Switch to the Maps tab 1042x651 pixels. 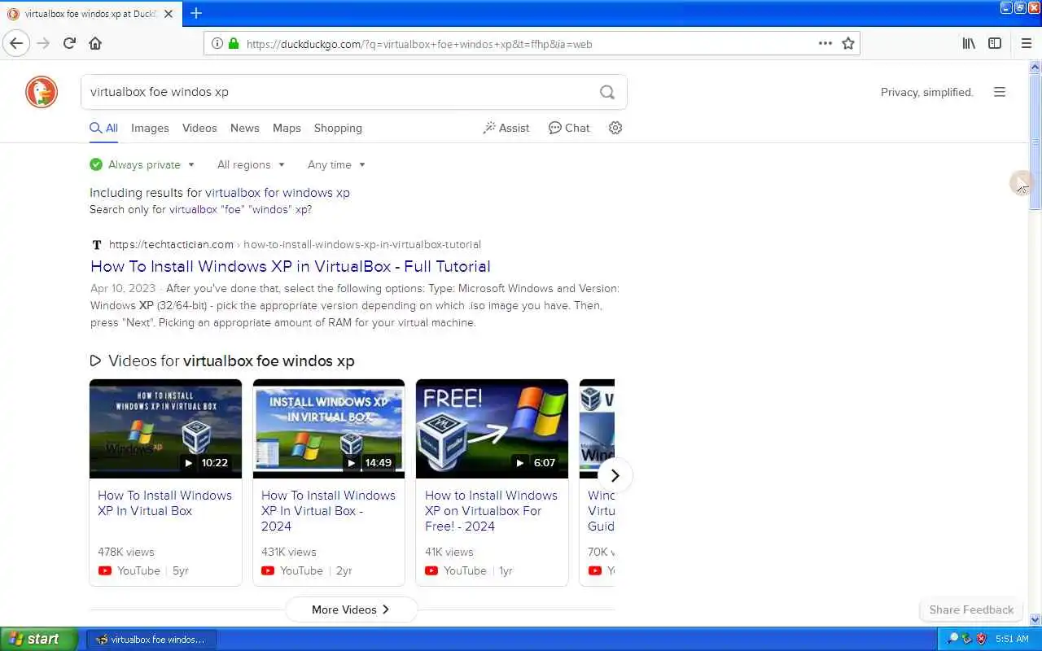287,128
